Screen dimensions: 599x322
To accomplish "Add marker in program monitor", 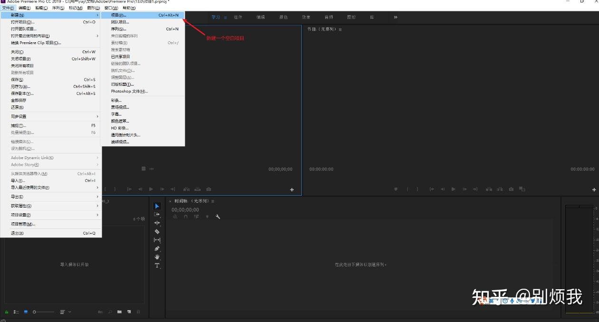I will pos(396,189).
